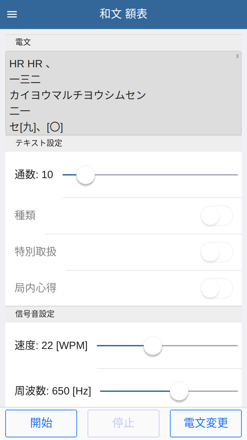
Task: Click the 和文 額表 page title
Action: [x=123, y=14]
